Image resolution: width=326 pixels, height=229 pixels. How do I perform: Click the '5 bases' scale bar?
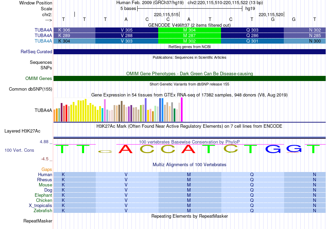190,9
